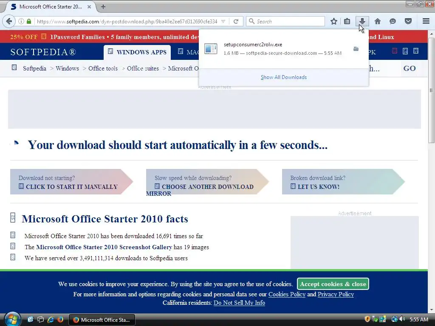The image size is (435, 326).
Task: Open the Privacy Policy link
Action: click(x=336, y=294)
